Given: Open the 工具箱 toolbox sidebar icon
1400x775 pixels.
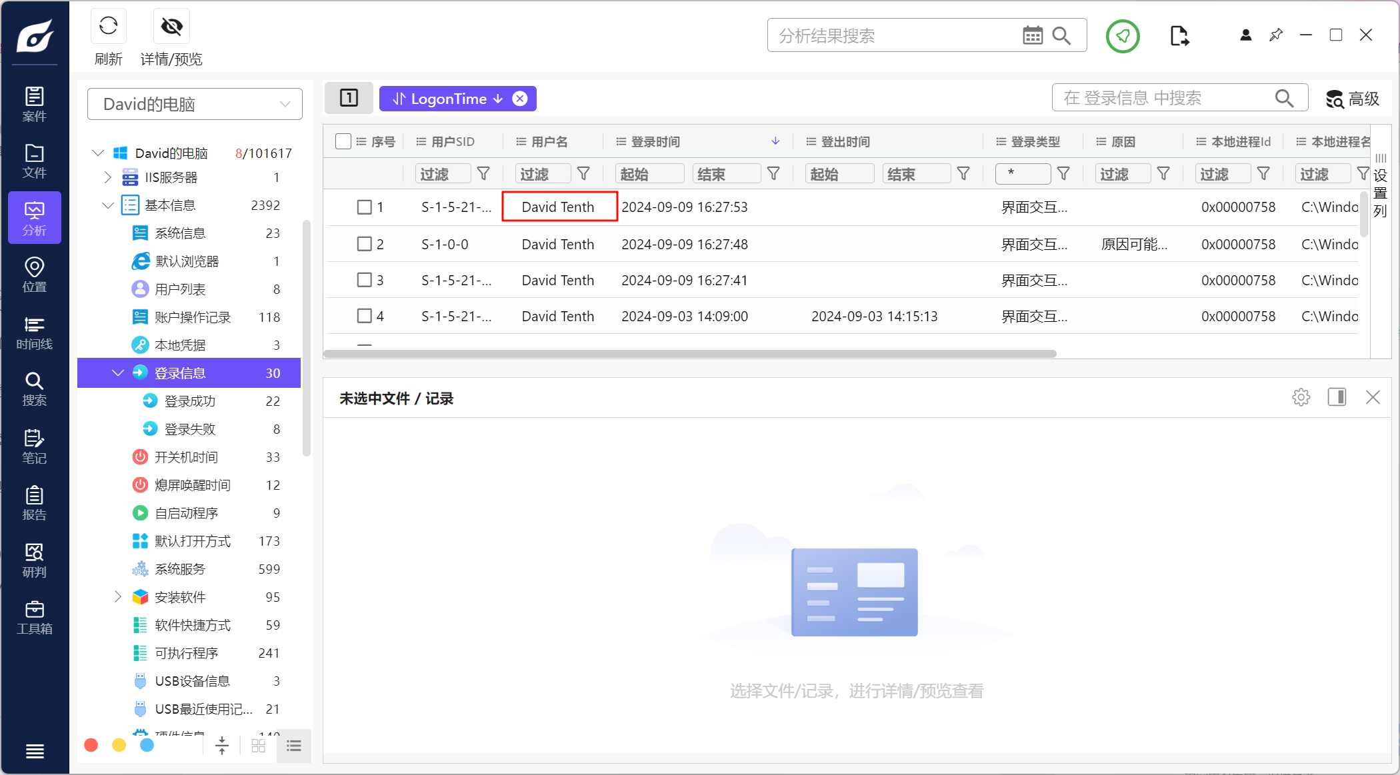Looking at the screenshot, I should tap(34, 617).
